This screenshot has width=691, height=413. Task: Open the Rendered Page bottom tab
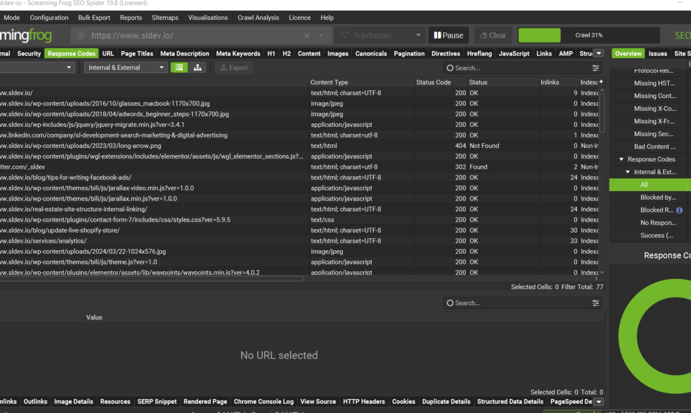(x=206, y=402)
